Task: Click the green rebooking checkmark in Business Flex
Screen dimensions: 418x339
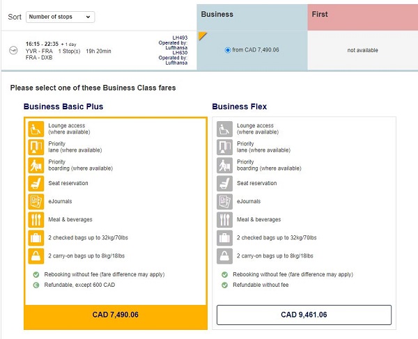Action: (x=224, y=274)
